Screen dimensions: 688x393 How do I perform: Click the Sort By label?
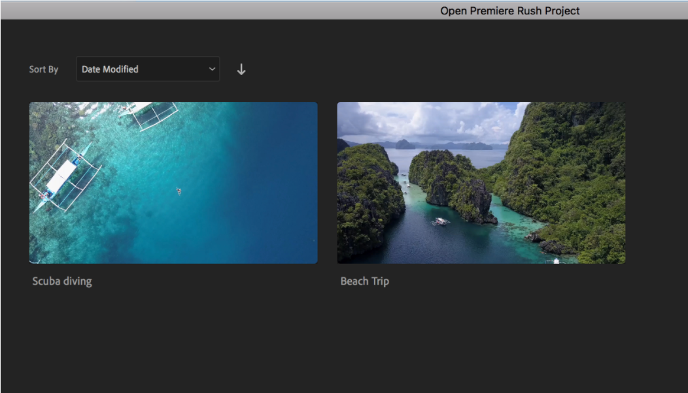(x=43, y=69)
